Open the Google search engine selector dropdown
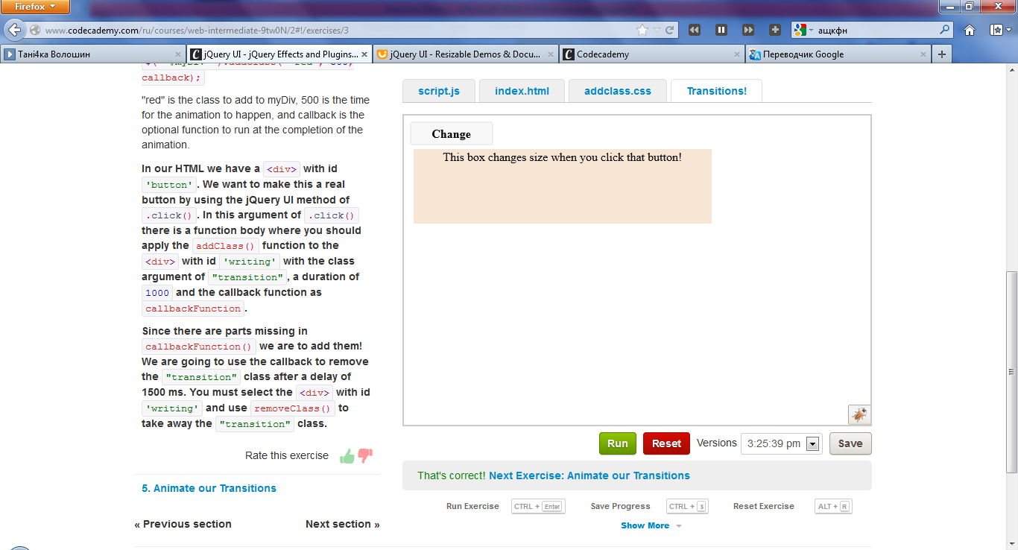 point(804,31)
